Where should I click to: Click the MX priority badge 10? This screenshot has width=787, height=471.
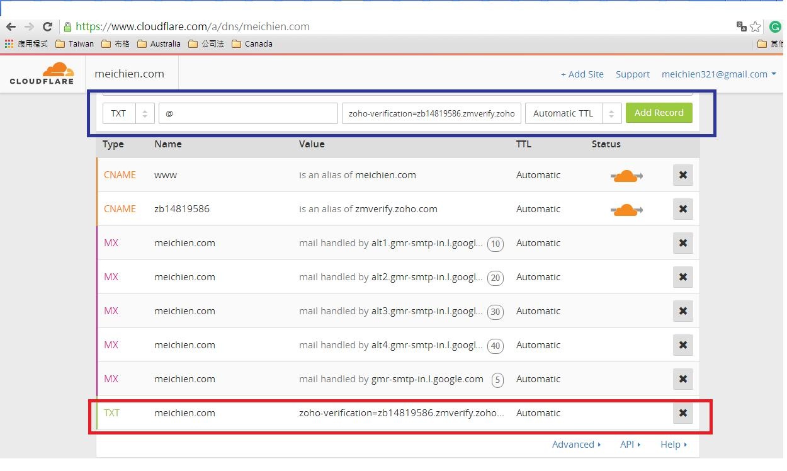point(495,244)
